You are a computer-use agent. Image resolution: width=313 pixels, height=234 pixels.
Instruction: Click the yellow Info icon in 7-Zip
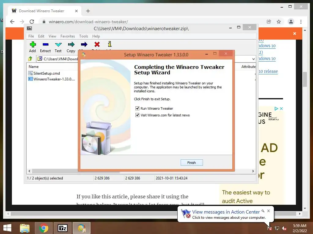[110, 44]
